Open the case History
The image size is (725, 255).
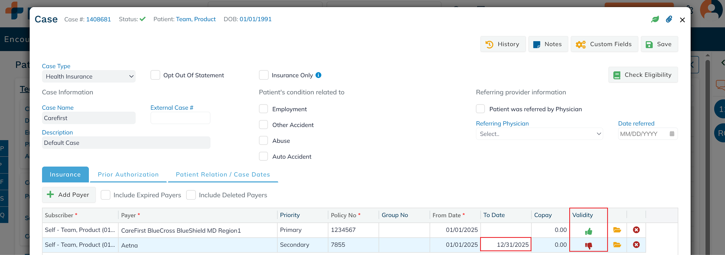pyautogui.click(x=503, y=44)
